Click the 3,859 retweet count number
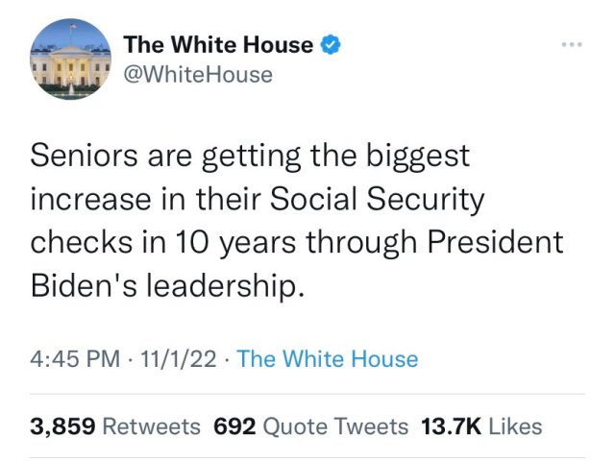The height and width of the screenshot is (461, 615). coord(63,426)
